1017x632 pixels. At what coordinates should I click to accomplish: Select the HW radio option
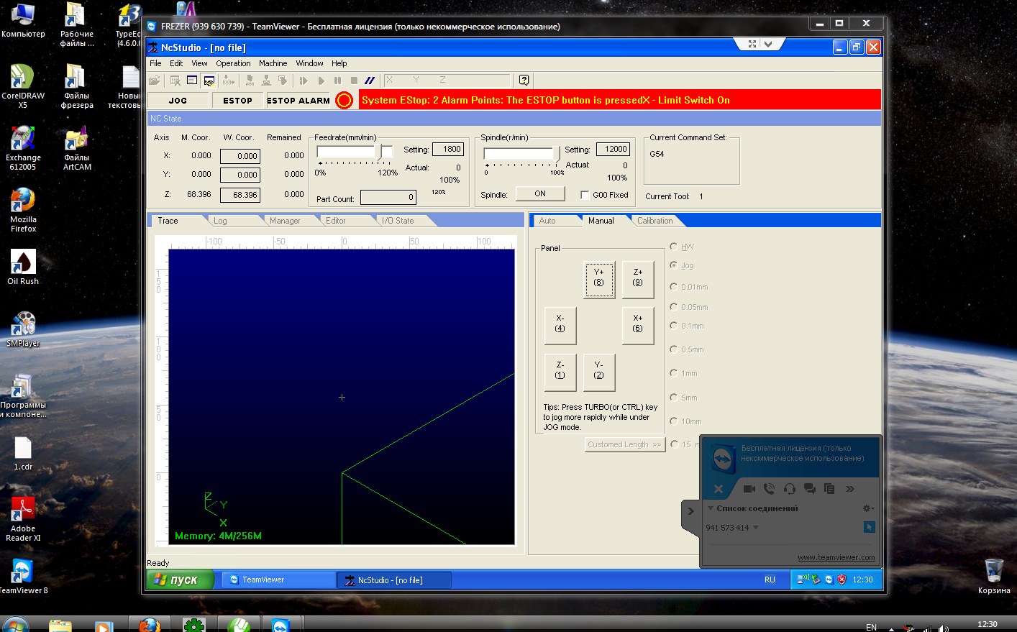click(x=674, y=247)
